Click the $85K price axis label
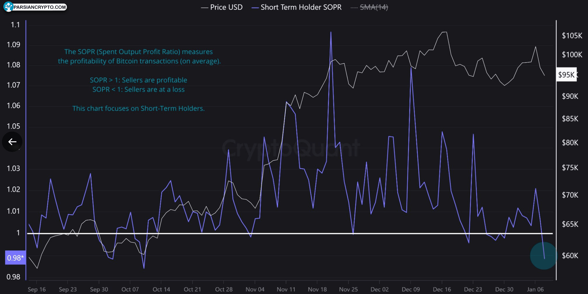Viewport: 588px width, 294px height. pos(570,119)
